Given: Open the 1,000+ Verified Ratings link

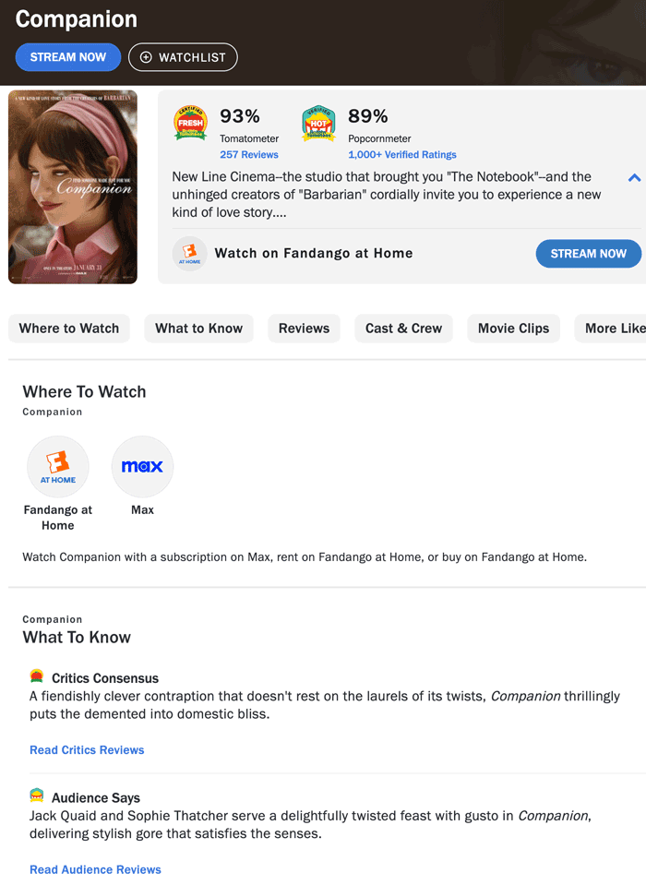Looking at the screenshot, I should point(402,155).
